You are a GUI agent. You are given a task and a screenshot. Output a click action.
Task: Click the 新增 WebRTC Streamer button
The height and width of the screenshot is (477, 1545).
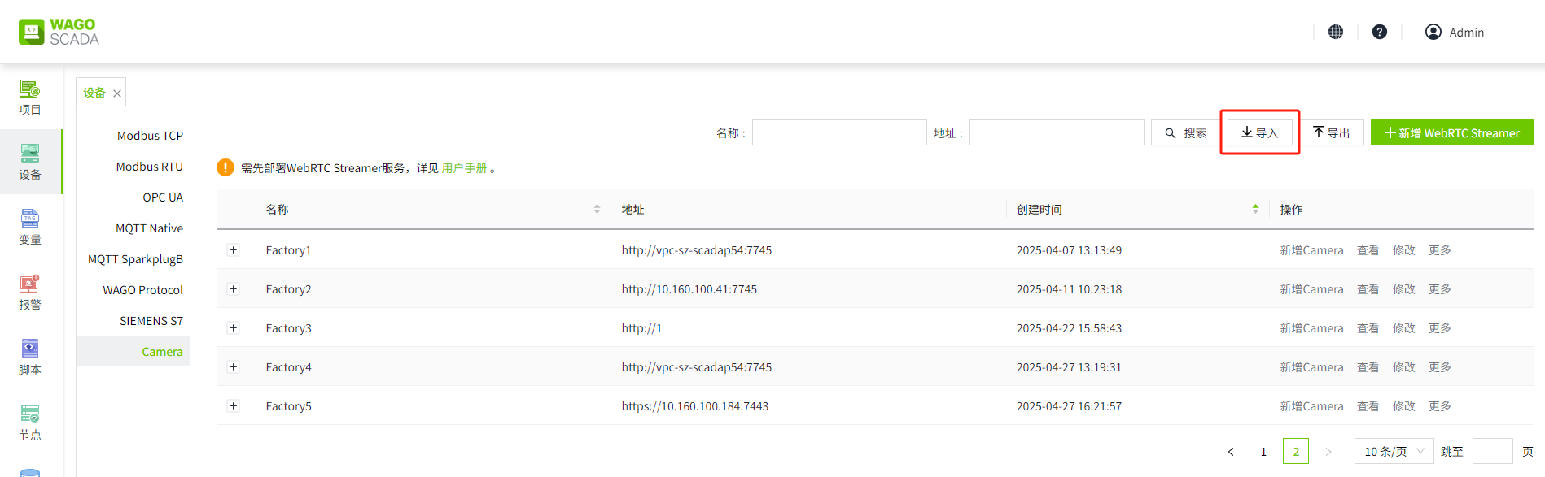tap(1451, 132)
